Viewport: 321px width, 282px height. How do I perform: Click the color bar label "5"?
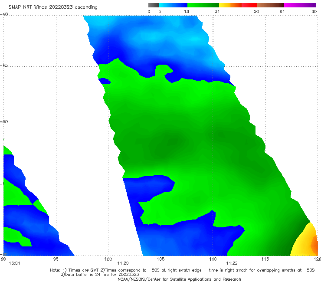(160, 12)
